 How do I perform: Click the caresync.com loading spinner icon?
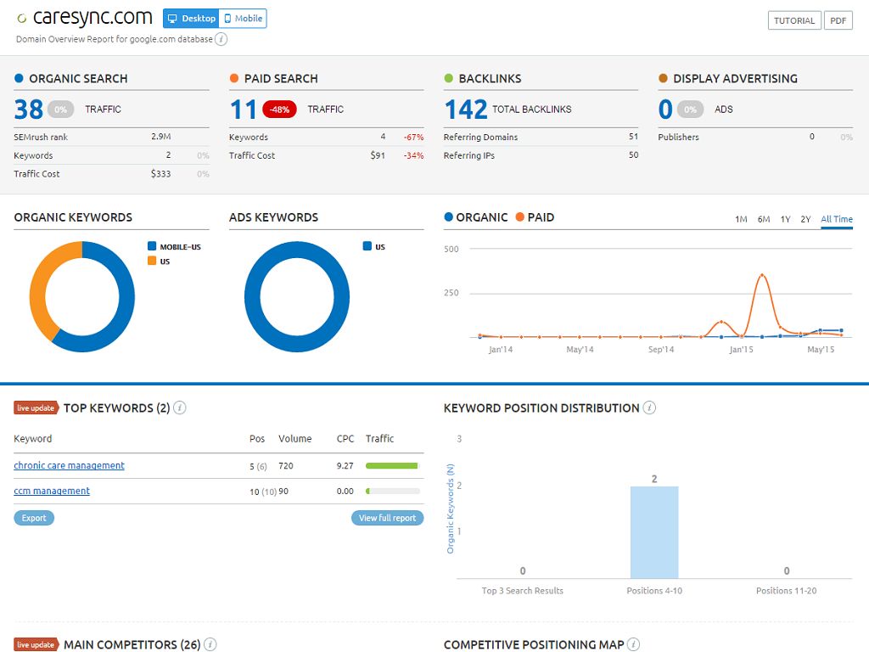(x=21, y=19)
